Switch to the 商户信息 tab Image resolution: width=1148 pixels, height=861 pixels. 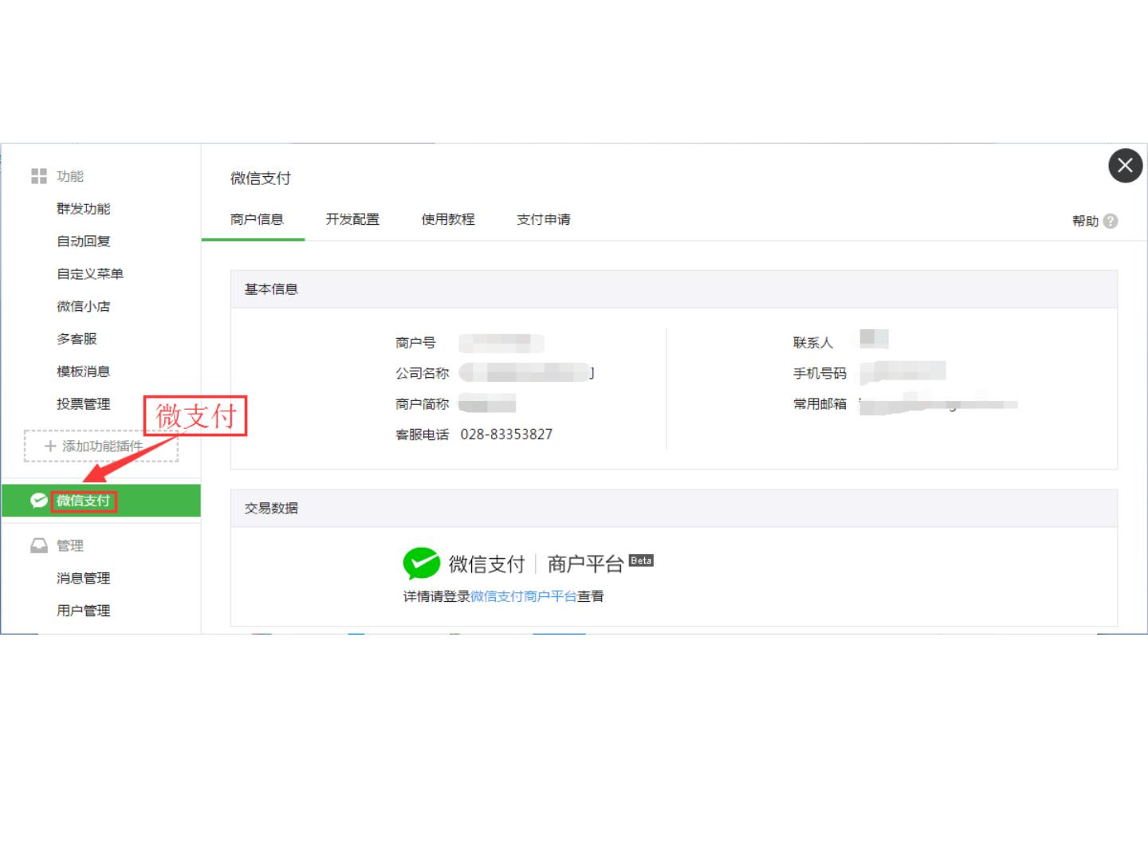257,219
